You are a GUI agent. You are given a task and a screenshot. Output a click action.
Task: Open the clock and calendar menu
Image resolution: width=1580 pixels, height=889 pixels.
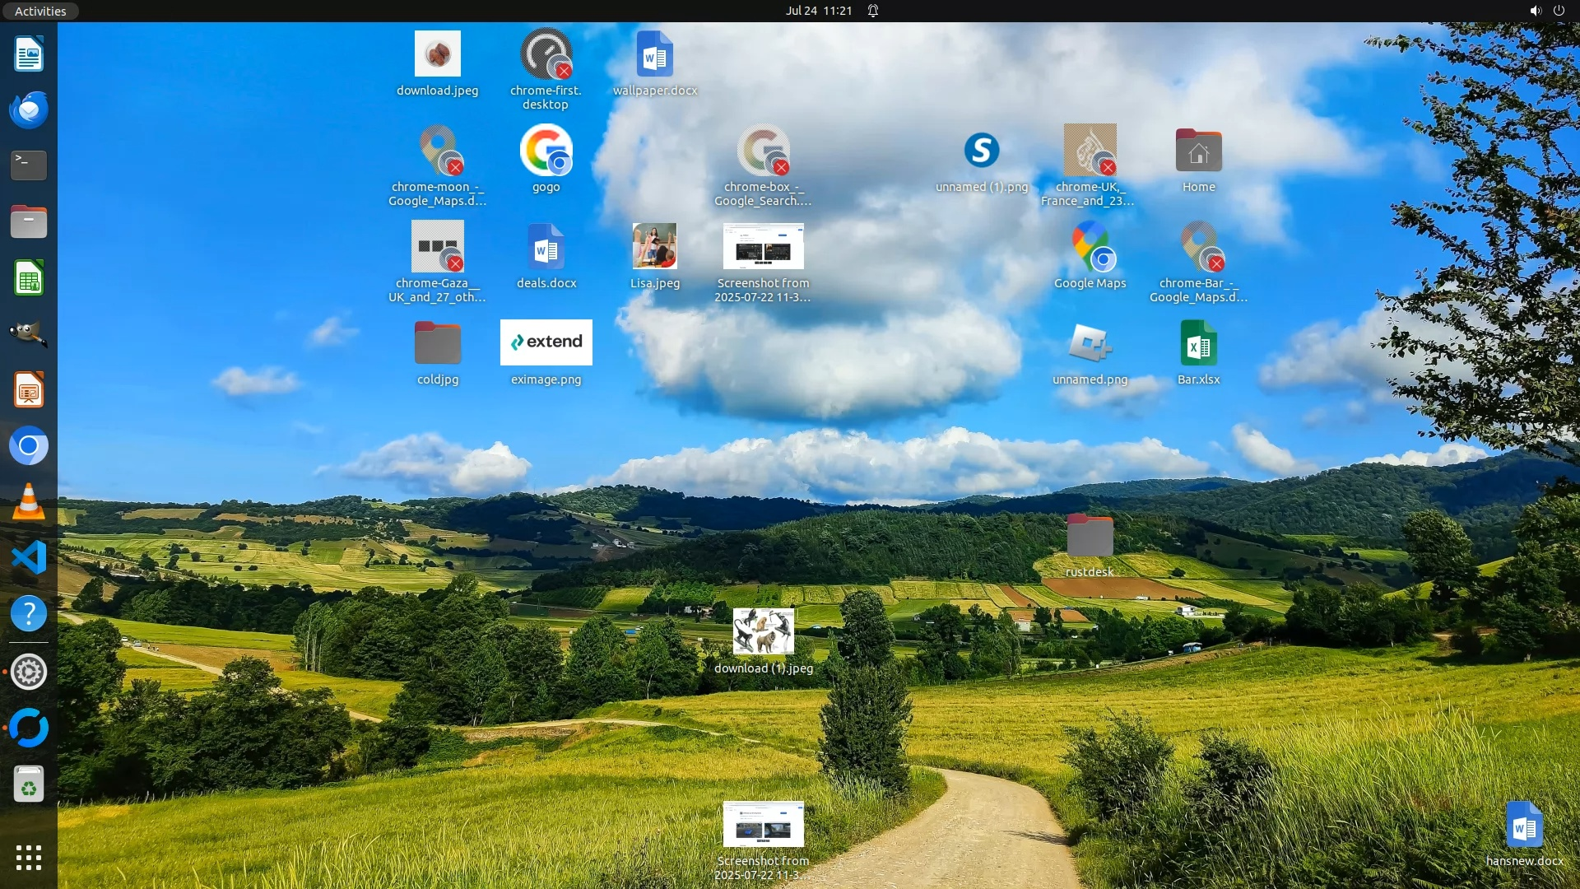[818, 11]
